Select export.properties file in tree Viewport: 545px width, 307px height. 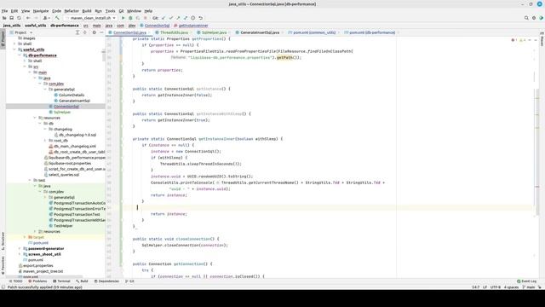coord(37,265)
